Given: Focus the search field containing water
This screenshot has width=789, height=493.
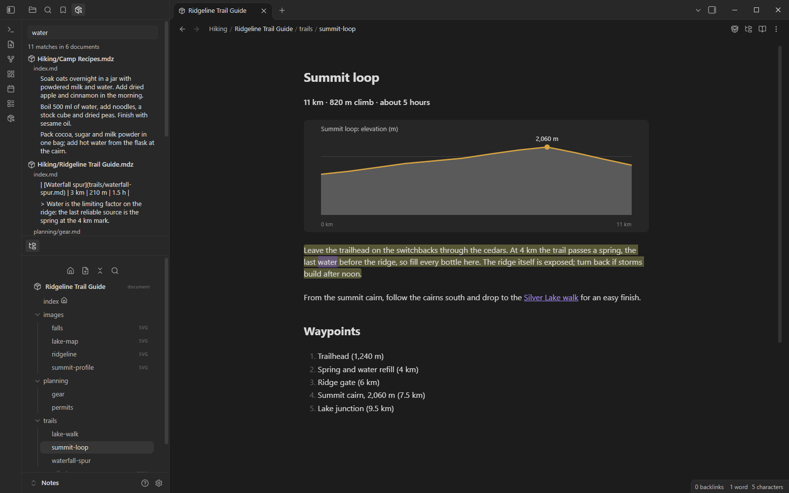Looking at the screenshot, I should tap(93, 33).
